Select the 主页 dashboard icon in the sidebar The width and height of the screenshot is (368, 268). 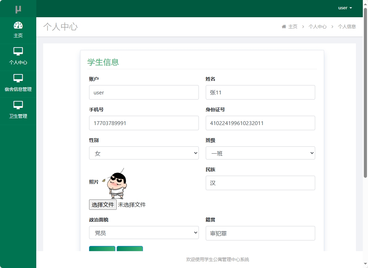tap(18, 26)
